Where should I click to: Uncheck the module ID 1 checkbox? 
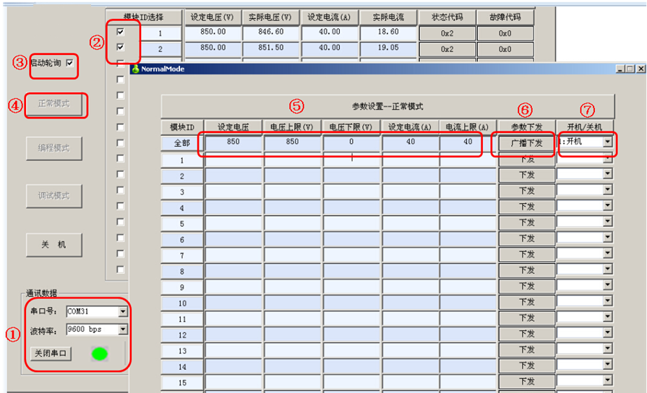pos(121,32)
